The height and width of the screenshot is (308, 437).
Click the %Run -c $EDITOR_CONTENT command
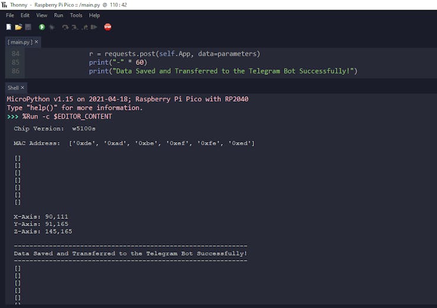tap(67, 116)
